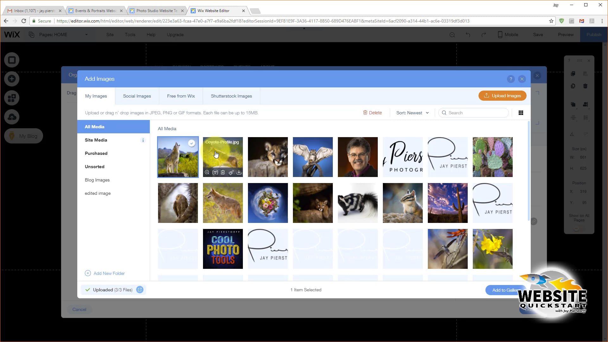The image size is (608, 342).
Task: Click the trash icon on Coyote-Profile.jpg
Action: point(223,172)
